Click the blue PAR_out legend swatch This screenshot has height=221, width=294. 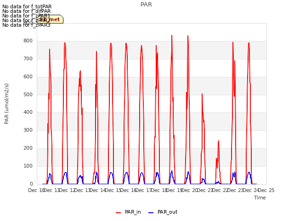click(151, 212)
